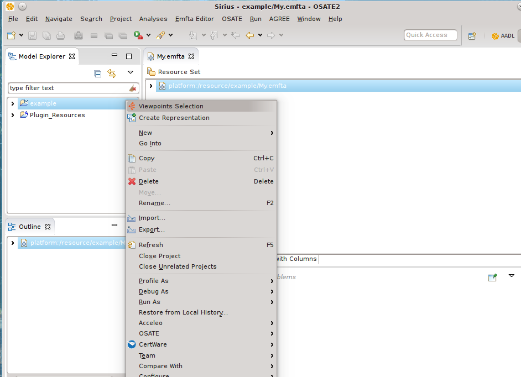Choose Export... in context menu
521x377 pixels.
point(201,229)
